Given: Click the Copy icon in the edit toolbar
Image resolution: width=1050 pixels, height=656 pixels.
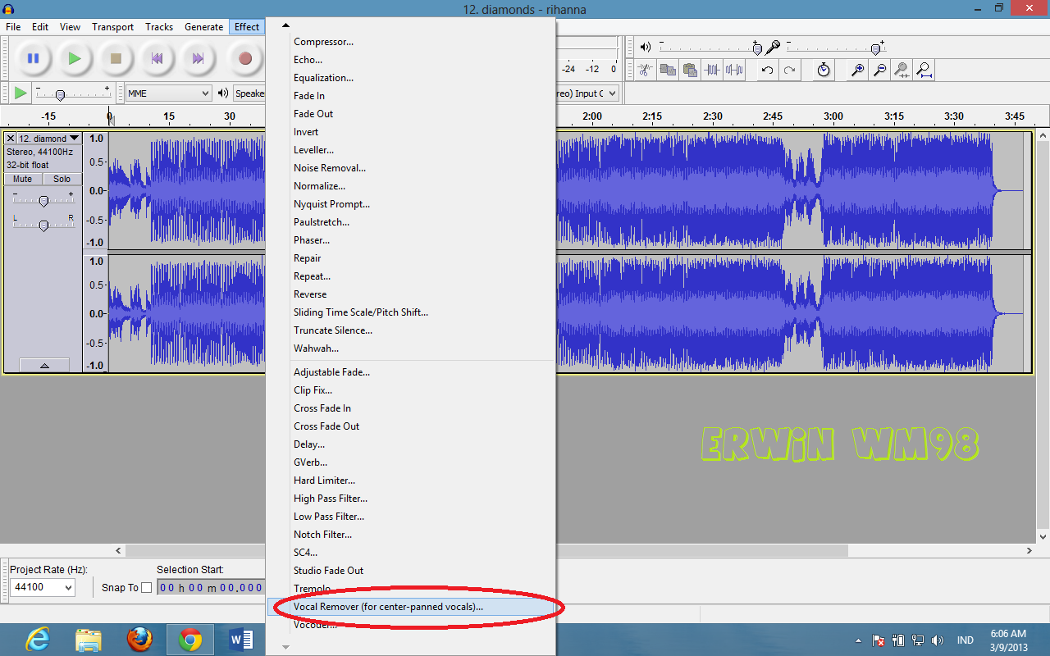Looking at the screenshot, I should tap(668, 70).
